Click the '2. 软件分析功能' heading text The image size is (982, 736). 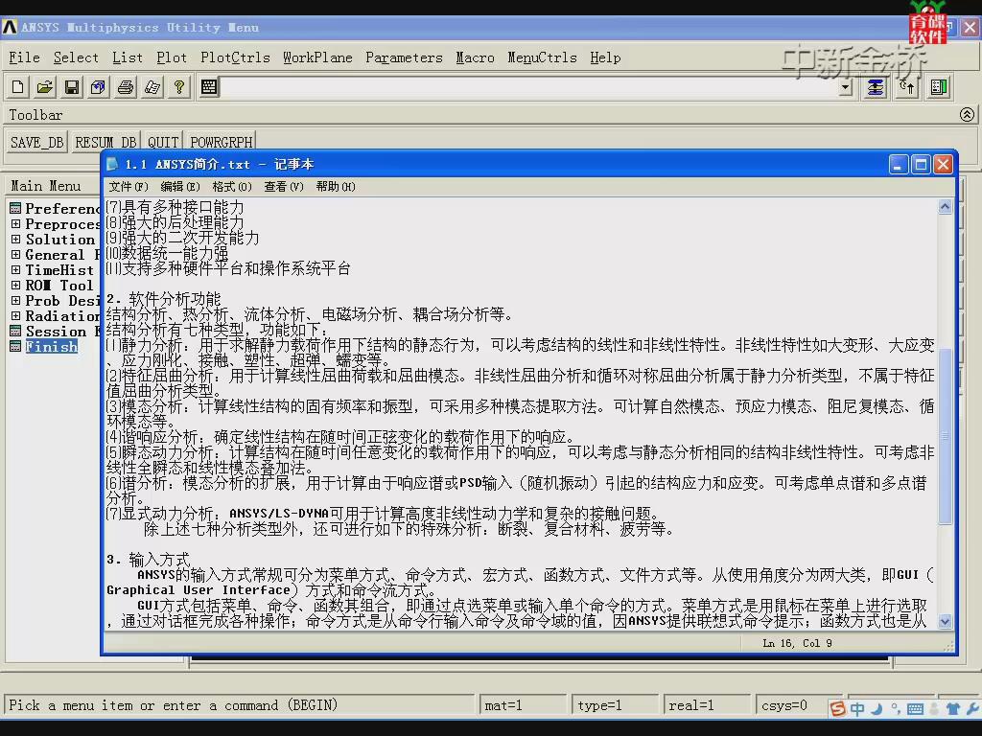click(x=164, y=299)
